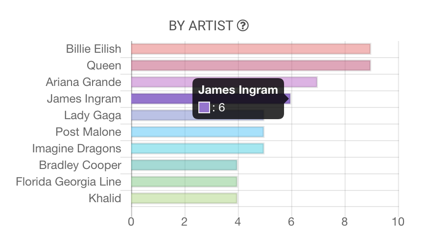Click the Lady Gaga bar
This screenshot has height=251, width=429.
click(162, 115)
